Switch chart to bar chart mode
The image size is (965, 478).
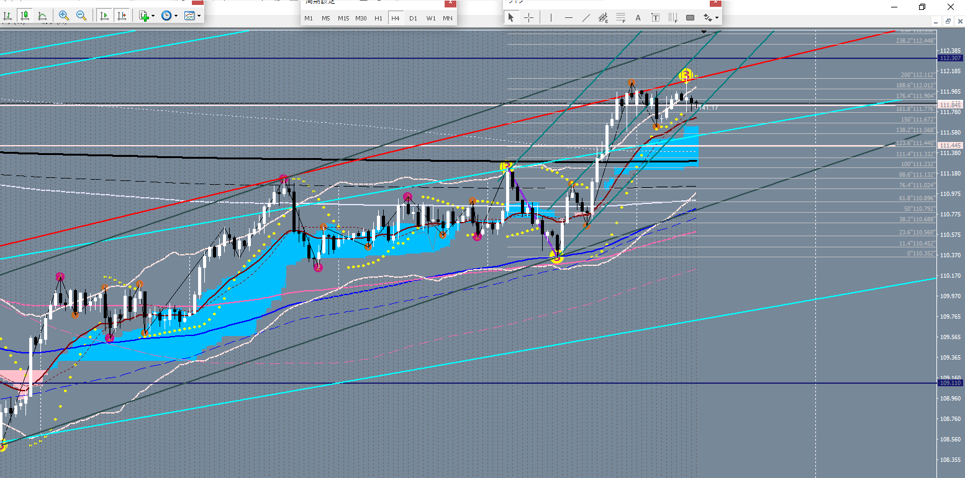click(x=9, y=15)
